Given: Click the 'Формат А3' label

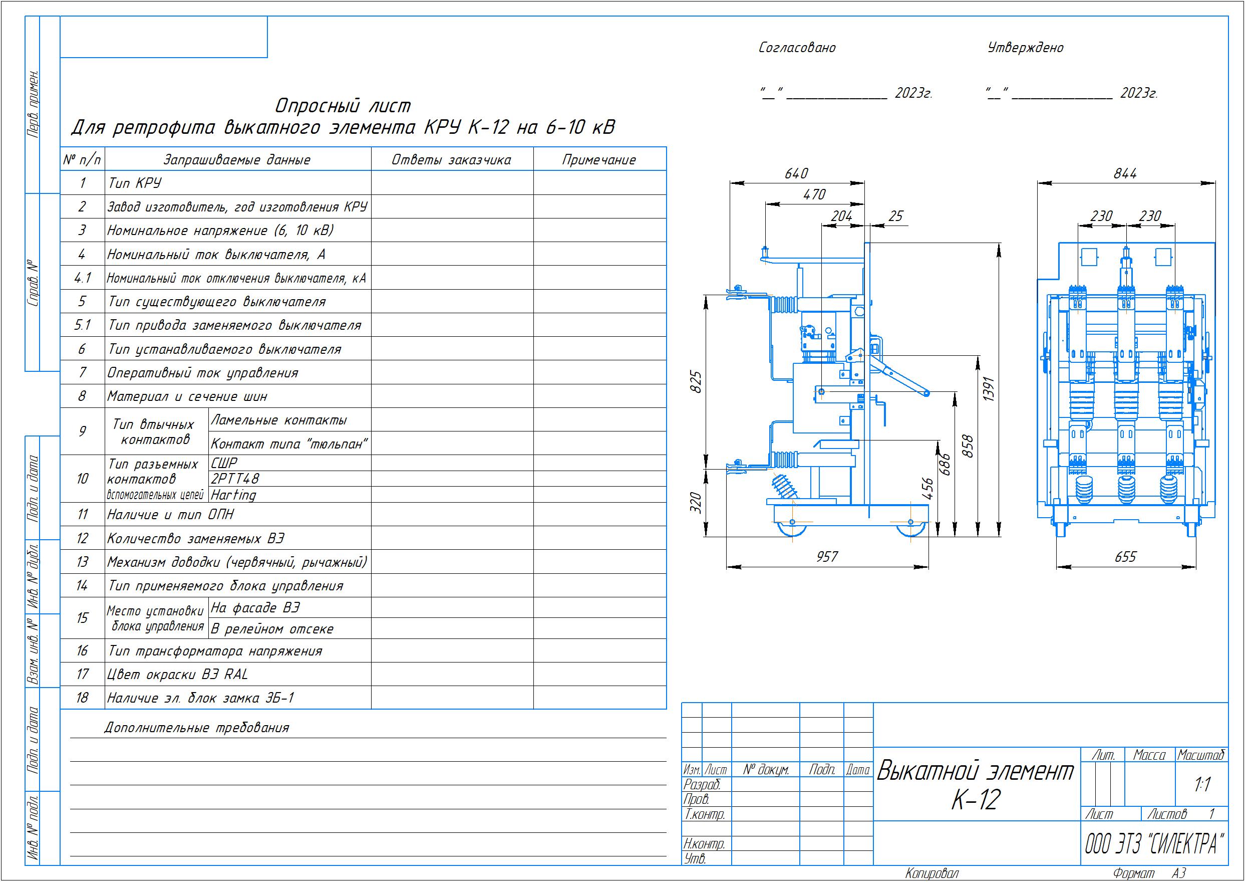Looking at the screenshot, I should point(1149,873).
